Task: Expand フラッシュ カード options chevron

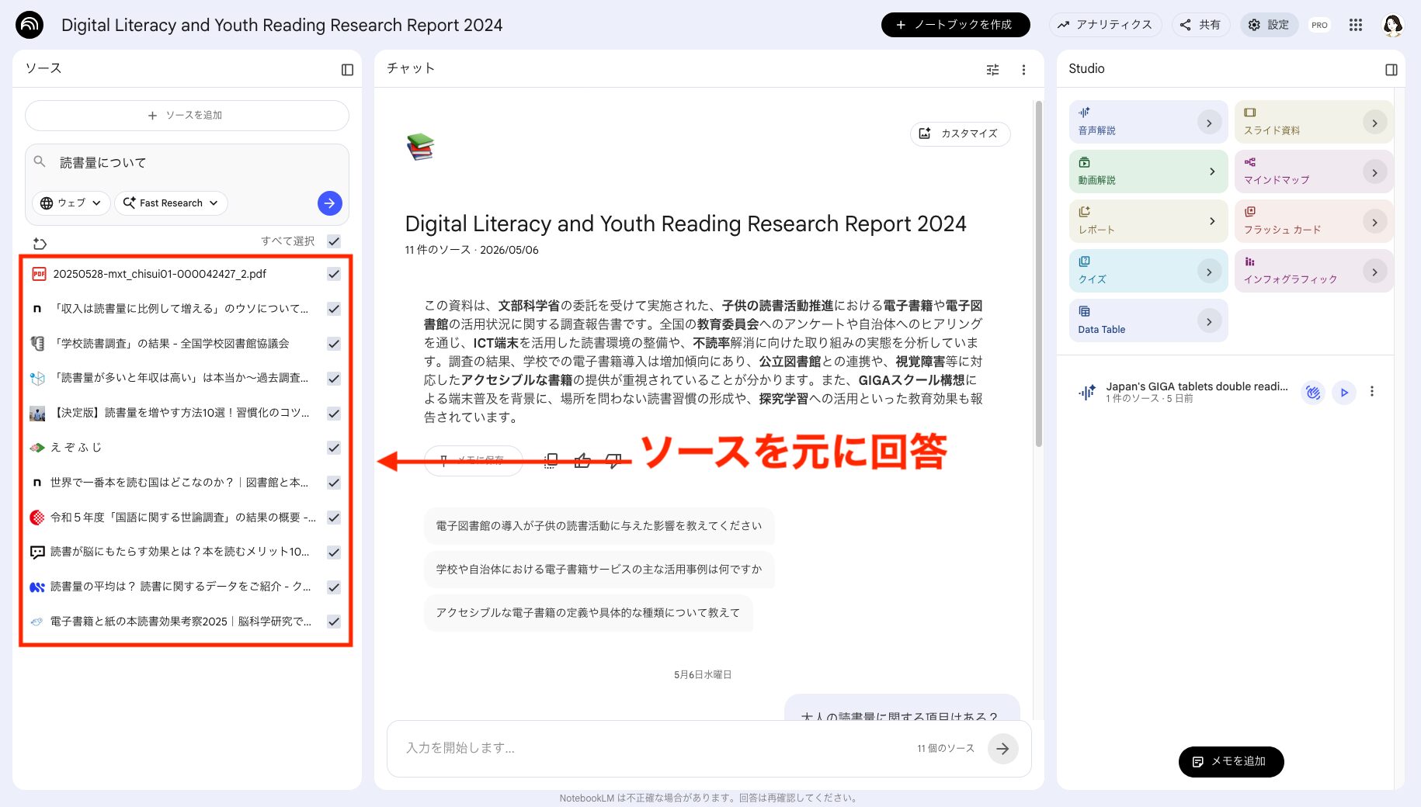Action: pos(1374,222)
